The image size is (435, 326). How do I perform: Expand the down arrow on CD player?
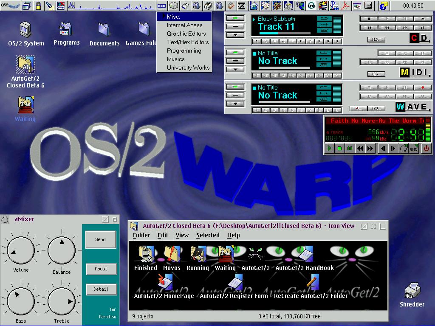coord(235,35)
